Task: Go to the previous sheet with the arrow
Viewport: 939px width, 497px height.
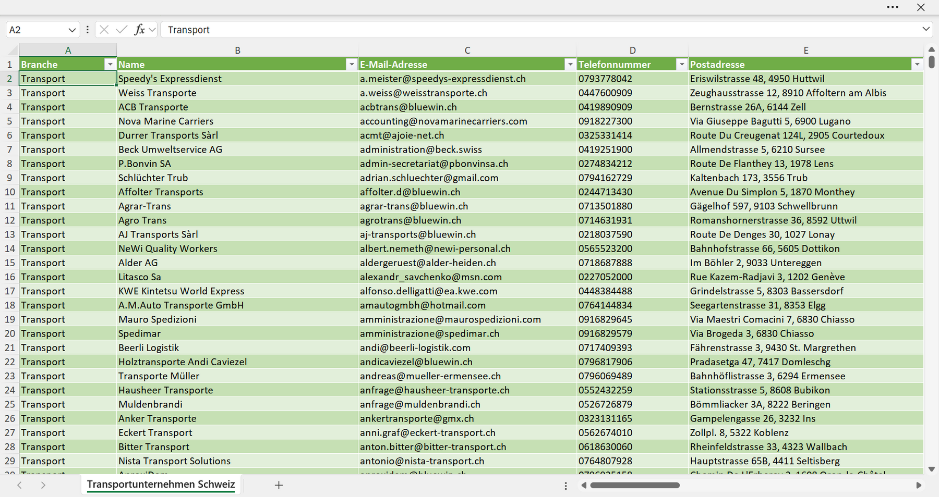Action: [19, 485]
